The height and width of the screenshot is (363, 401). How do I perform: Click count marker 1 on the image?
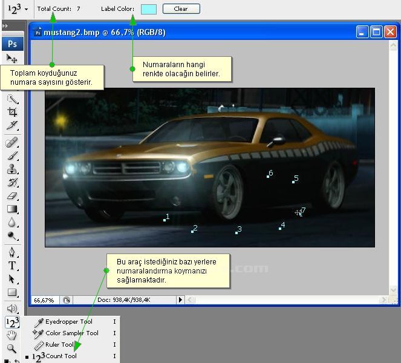[x=166, y=217]
